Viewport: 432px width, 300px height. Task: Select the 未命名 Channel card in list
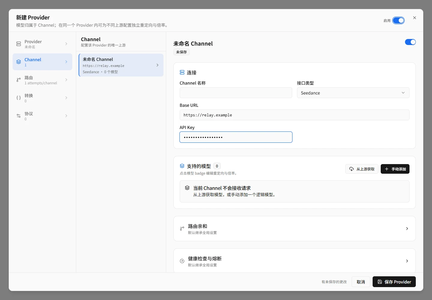click(121, 65)
